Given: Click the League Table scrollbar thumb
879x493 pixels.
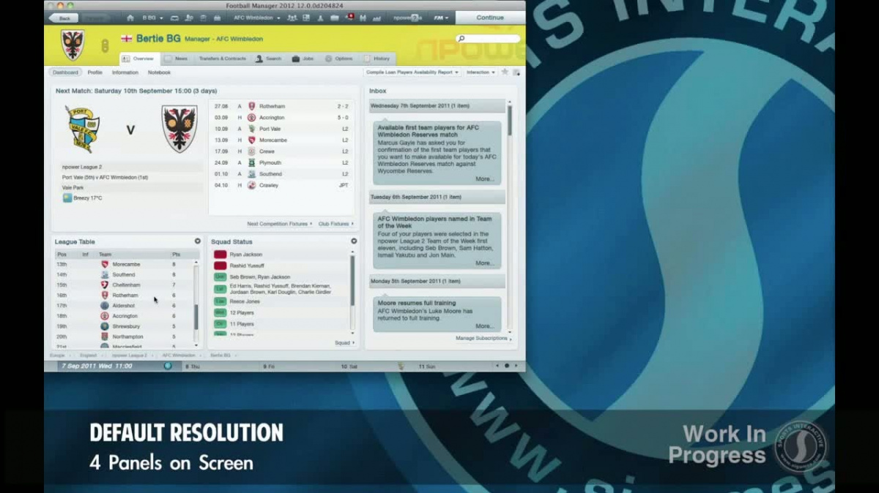Looking at the screenshot, I should click(196, 317).
